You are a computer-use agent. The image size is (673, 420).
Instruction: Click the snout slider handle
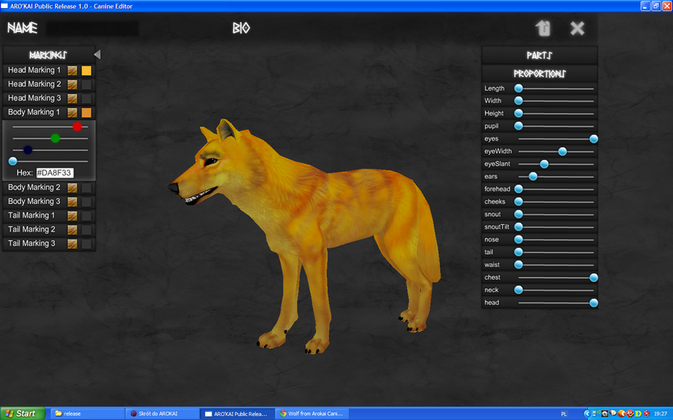(518, 214)
